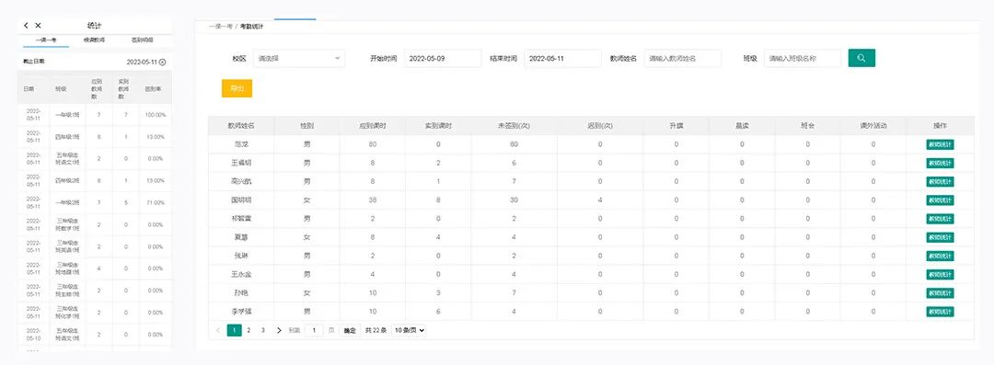Click the 教师姓名 column header
Screen dimensions: 994x365
coord(241,126)
